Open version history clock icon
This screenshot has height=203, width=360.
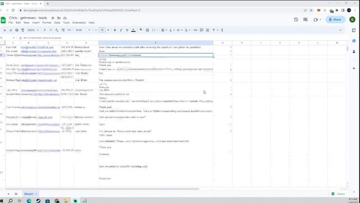point(296,20)
